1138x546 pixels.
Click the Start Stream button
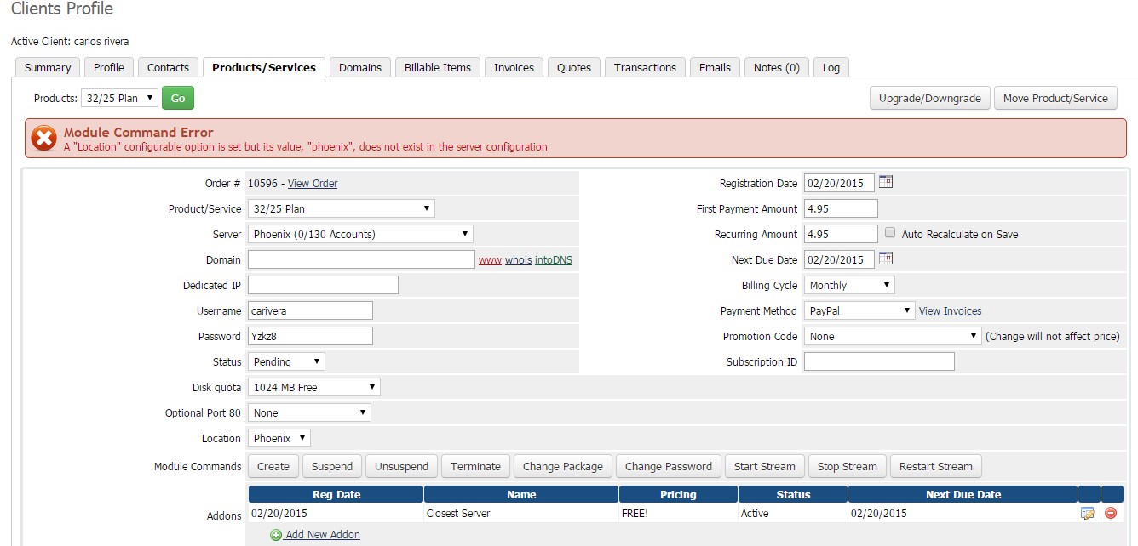(764, 466)
